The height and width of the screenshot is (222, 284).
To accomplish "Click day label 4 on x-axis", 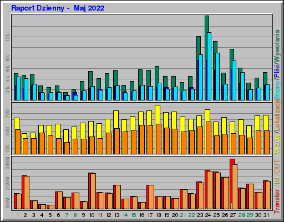I will pyautogui.click(x=42, y=215).
